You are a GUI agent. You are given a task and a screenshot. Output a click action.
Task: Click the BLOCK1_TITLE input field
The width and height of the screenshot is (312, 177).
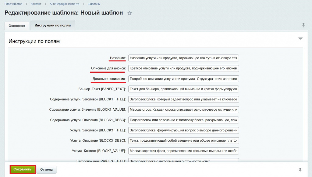183,99
